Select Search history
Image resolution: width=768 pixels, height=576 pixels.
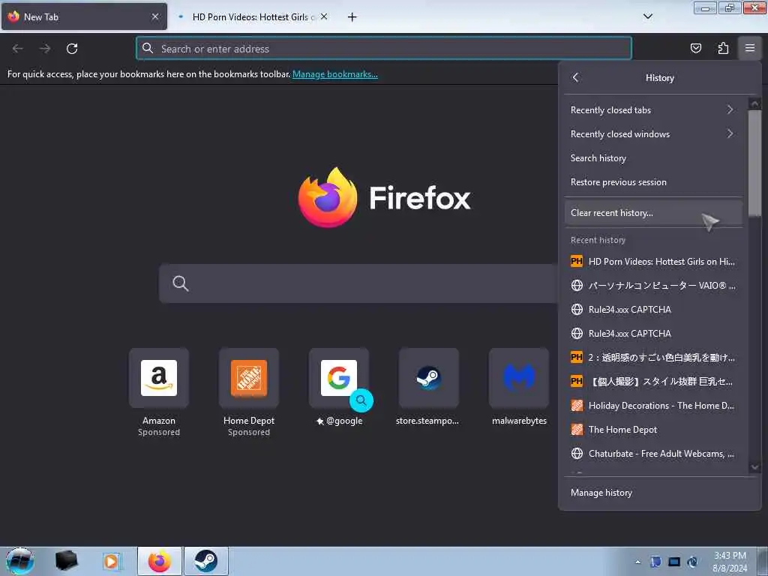[x=653, y=157]
